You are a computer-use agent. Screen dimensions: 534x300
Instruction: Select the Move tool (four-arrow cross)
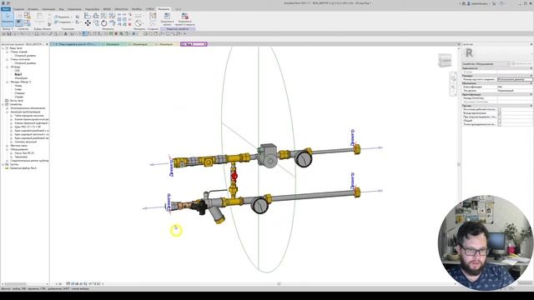click(x=88, y=23)
